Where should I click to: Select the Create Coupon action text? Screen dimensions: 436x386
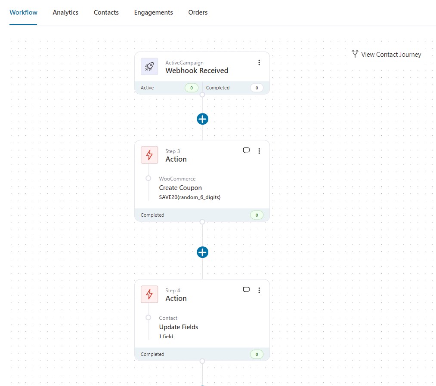pos(180,188)
